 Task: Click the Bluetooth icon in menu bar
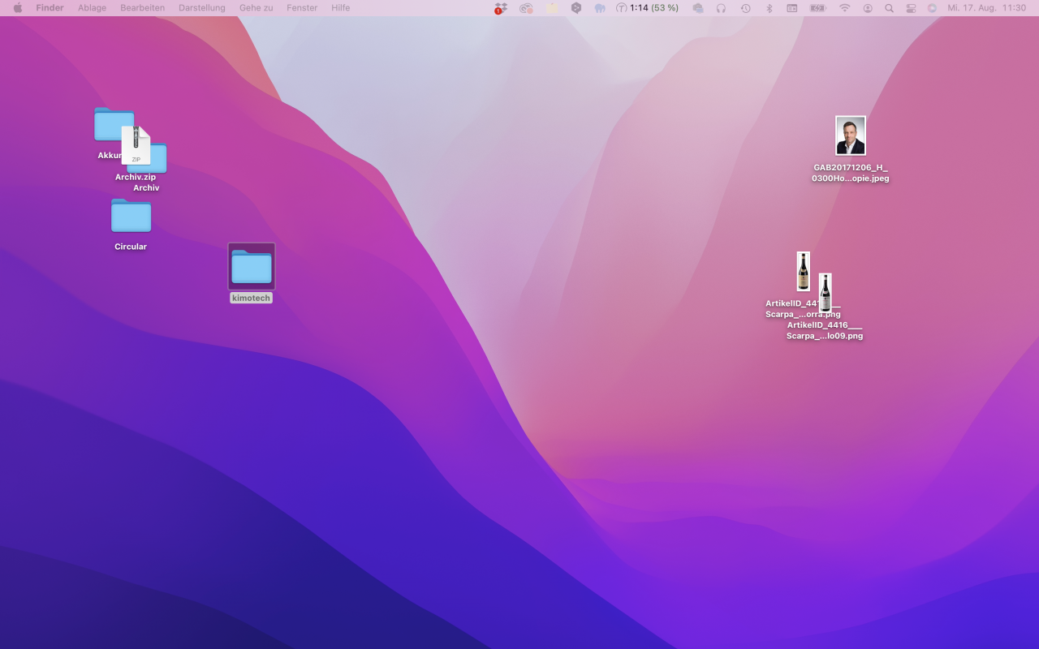769,8
